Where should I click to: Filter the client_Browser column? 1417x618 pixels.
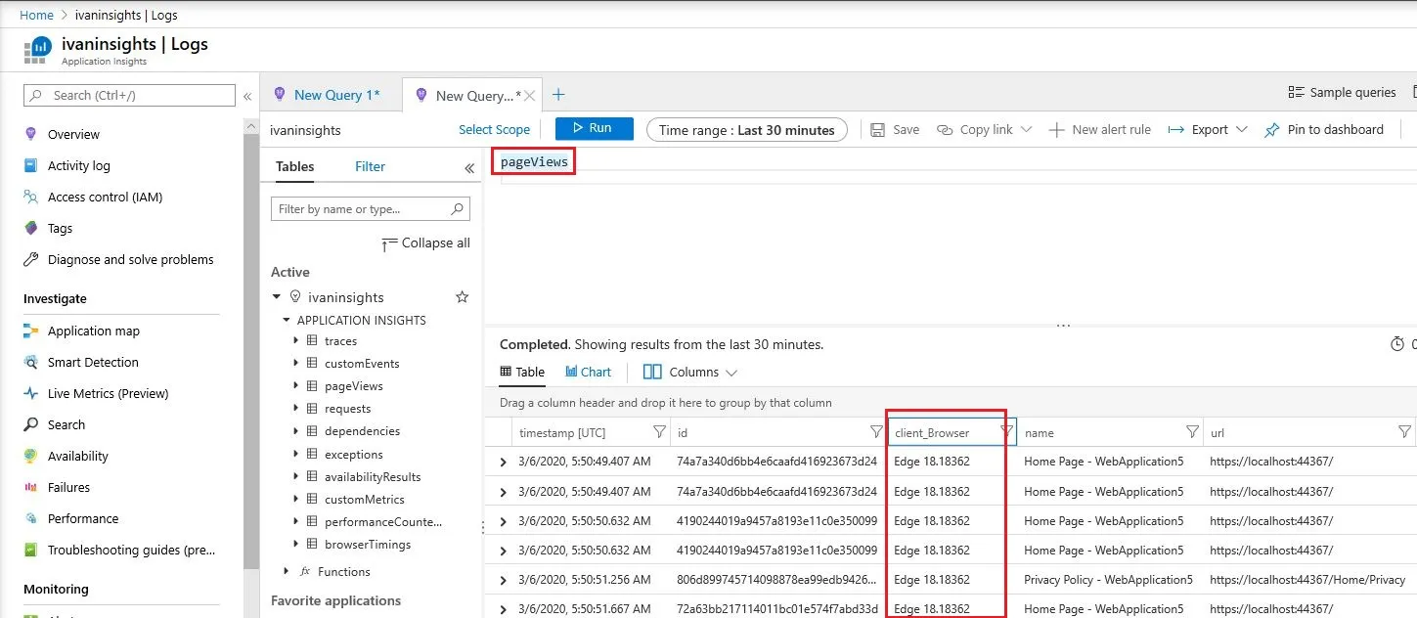click(1006, 431)
